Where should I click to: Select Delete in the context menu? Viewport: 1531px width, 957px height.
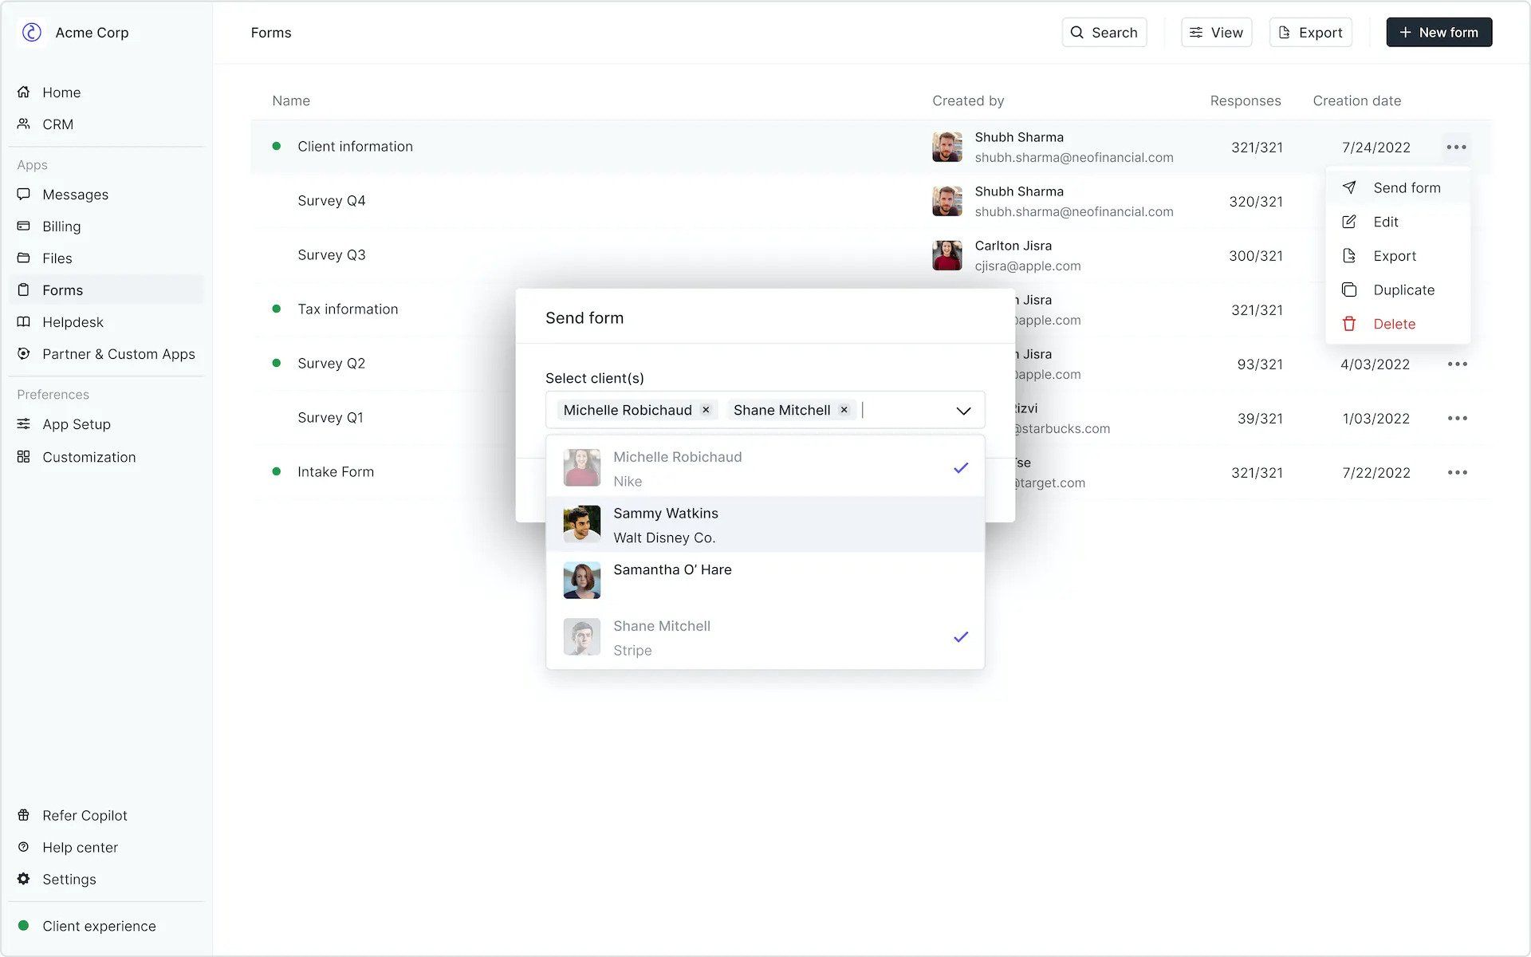pyautogui.click(x=1393, y=323)
